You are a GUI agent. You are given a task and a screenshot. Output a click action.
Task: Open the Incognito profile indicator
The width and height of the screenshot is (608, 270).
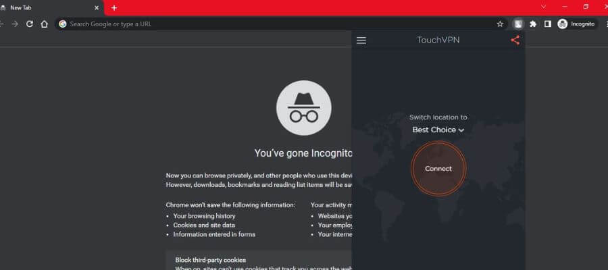pos(576,24)
